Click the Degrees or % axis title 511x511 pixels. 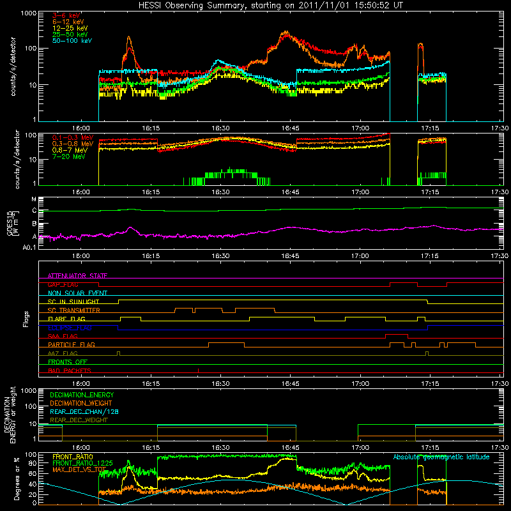pos(17,479)
